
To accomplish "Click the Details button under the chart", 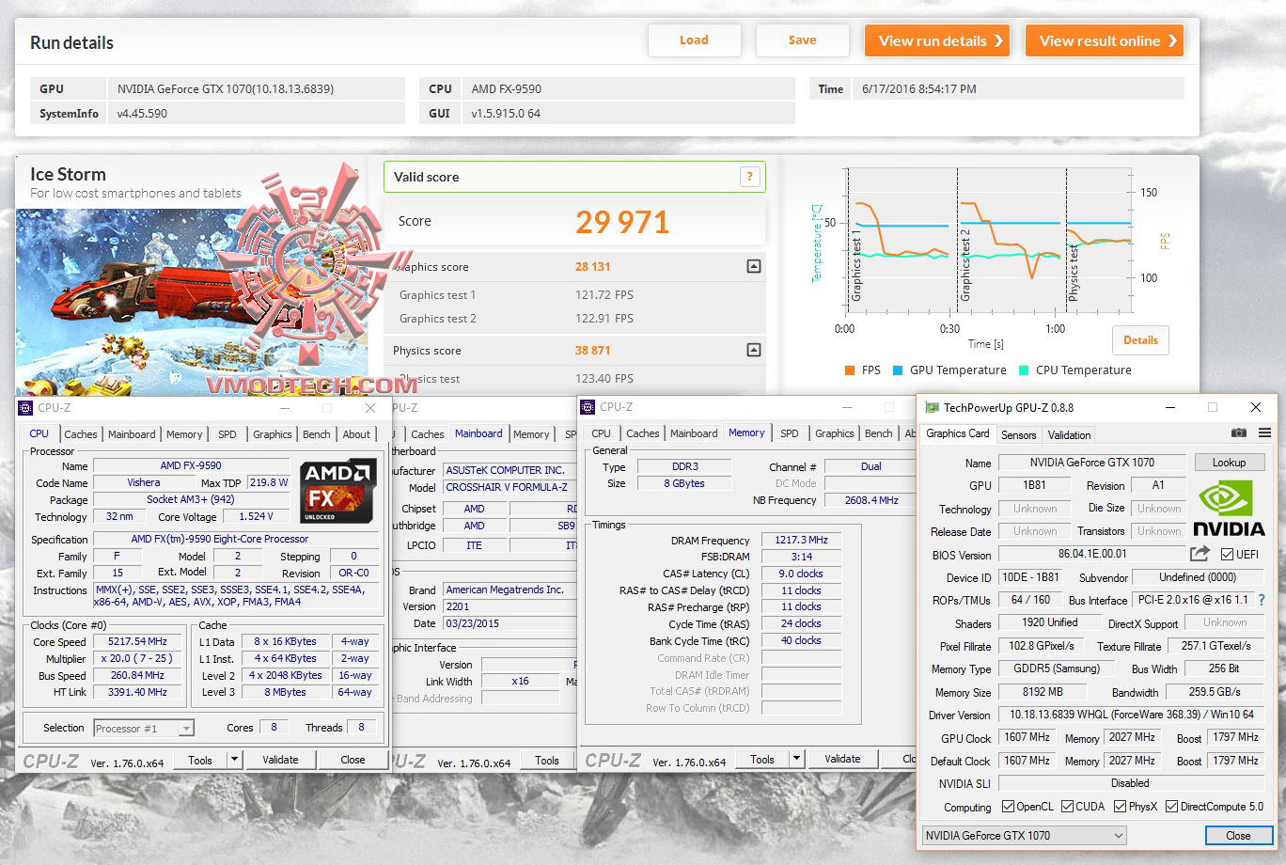I will 1140,340.
